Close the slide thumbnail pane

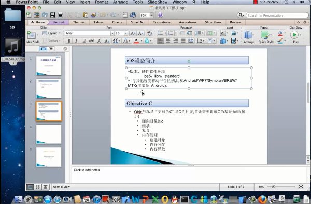coord(65,49)
